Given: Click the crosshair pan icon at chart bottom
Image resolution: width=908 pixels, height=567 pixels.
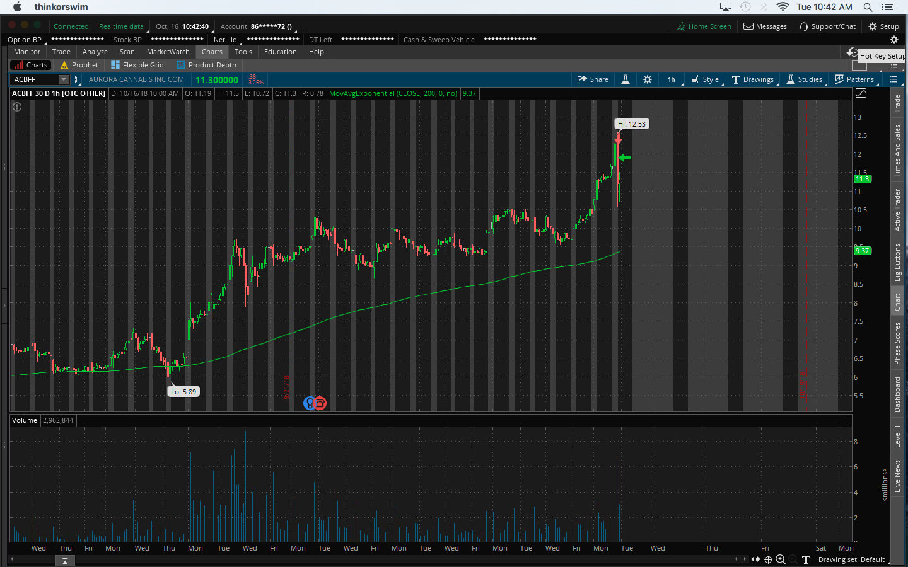Looking at the screenshot, I should (x=768, y=559).
